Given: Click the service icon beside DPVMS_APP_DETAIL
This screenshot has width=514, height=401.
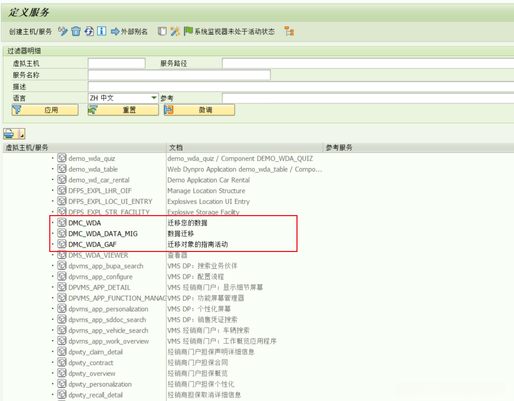Looking at the screenshot, I should coord(62,287).
